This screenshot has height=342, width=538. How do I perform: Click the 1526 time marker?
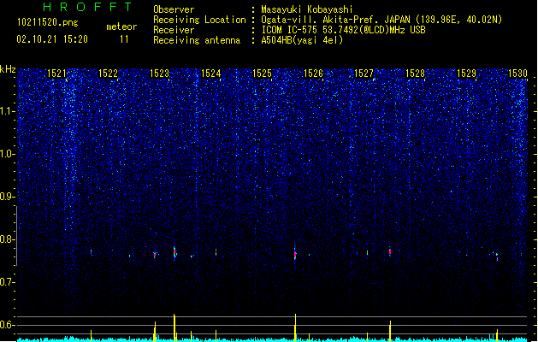coord(313,74)
